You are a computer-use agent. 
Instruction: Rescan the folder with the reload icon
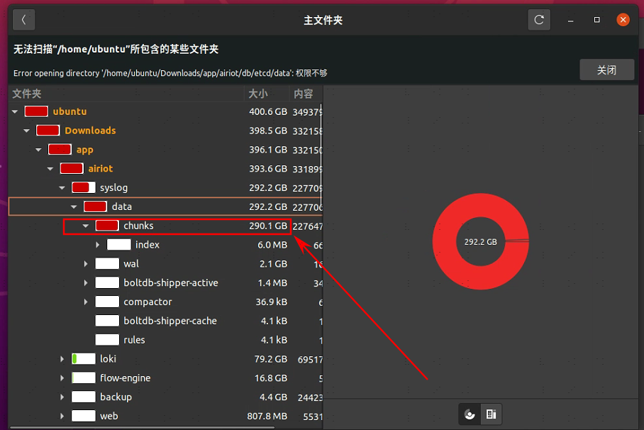(x=539, y=20)
